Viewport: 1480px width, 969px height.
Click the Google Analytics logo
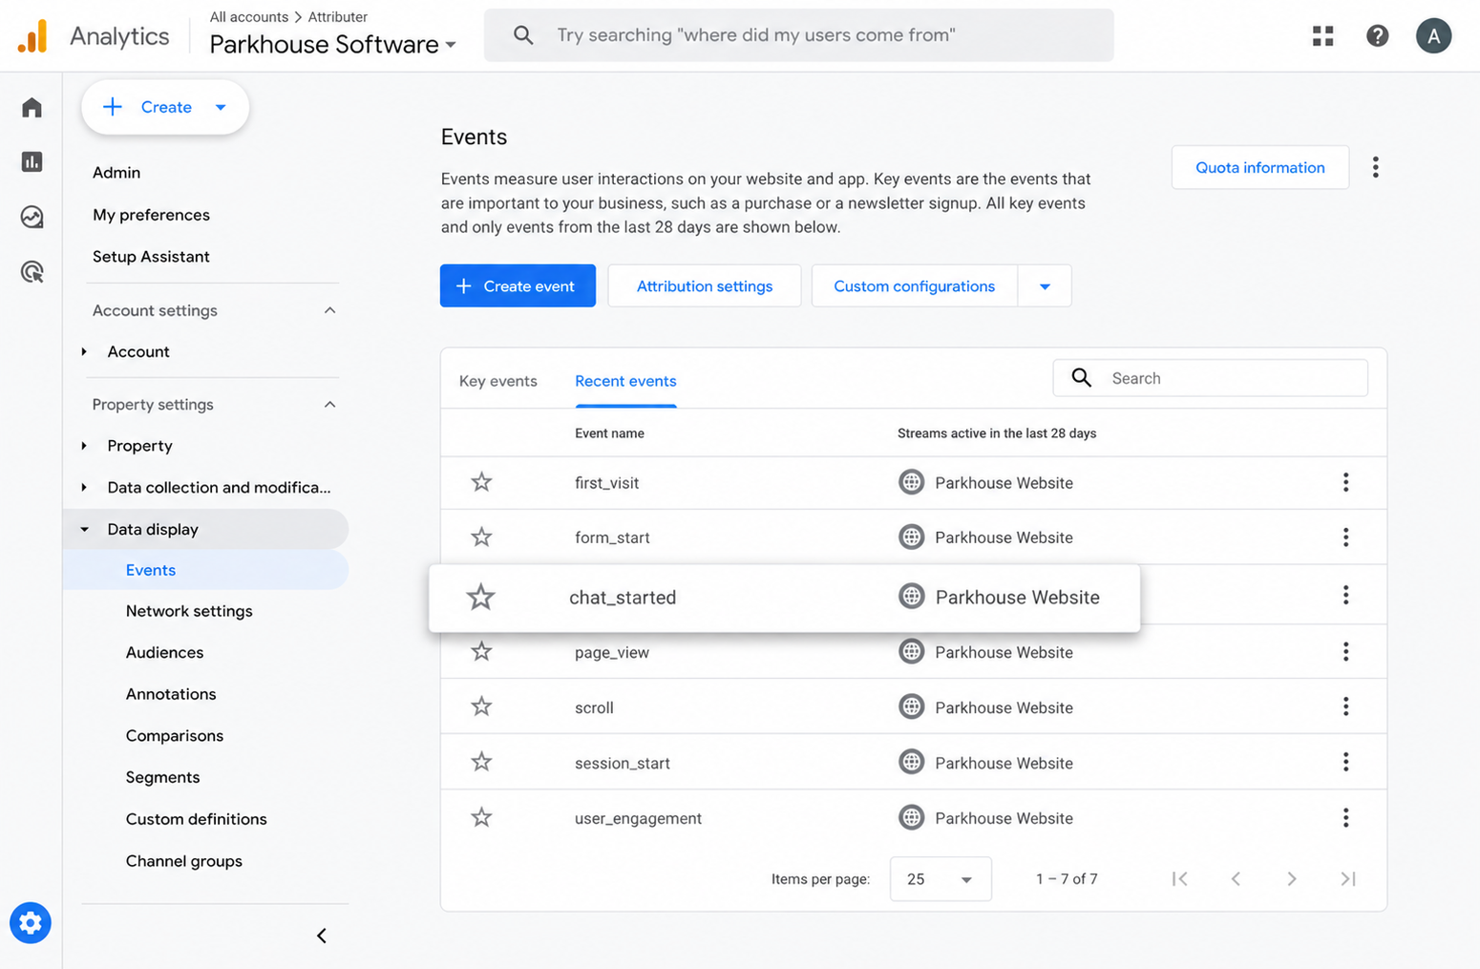[x=32, y=36]
